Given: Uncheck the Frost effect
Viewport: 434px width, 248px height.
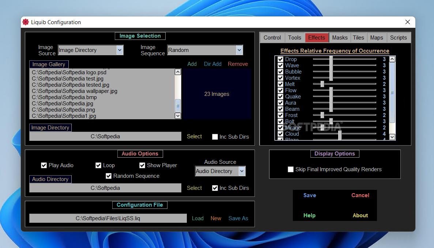Looking at the screenshot, I should click(x=280, y=115).
